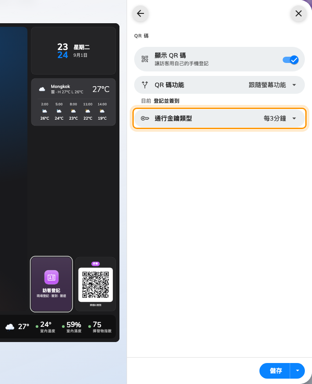Open the 通行金鑰類型 dropdown

(219, 118)
